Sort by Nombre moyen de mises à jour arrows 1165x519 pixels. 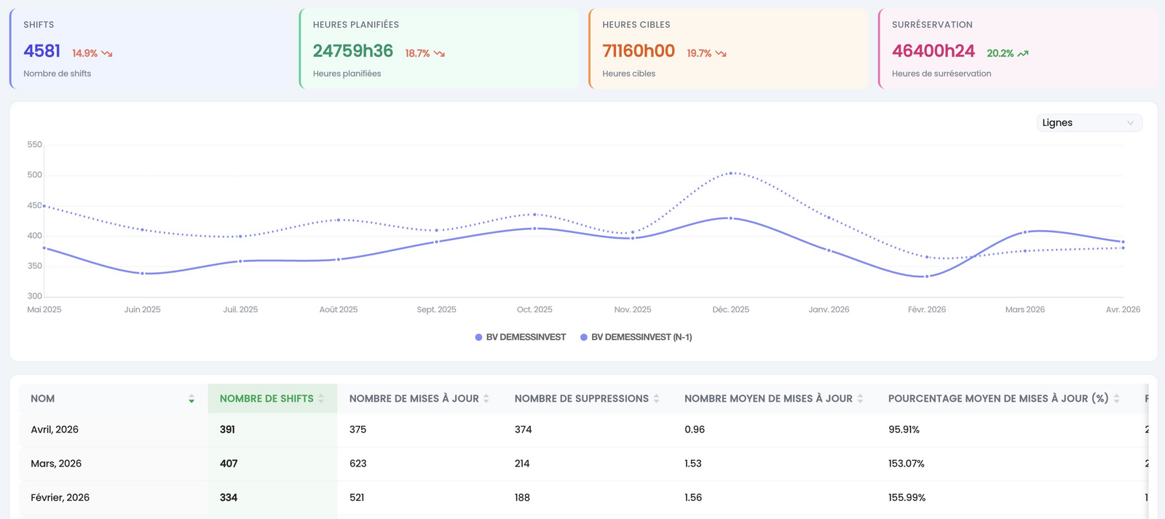click(x=860, y=399)
